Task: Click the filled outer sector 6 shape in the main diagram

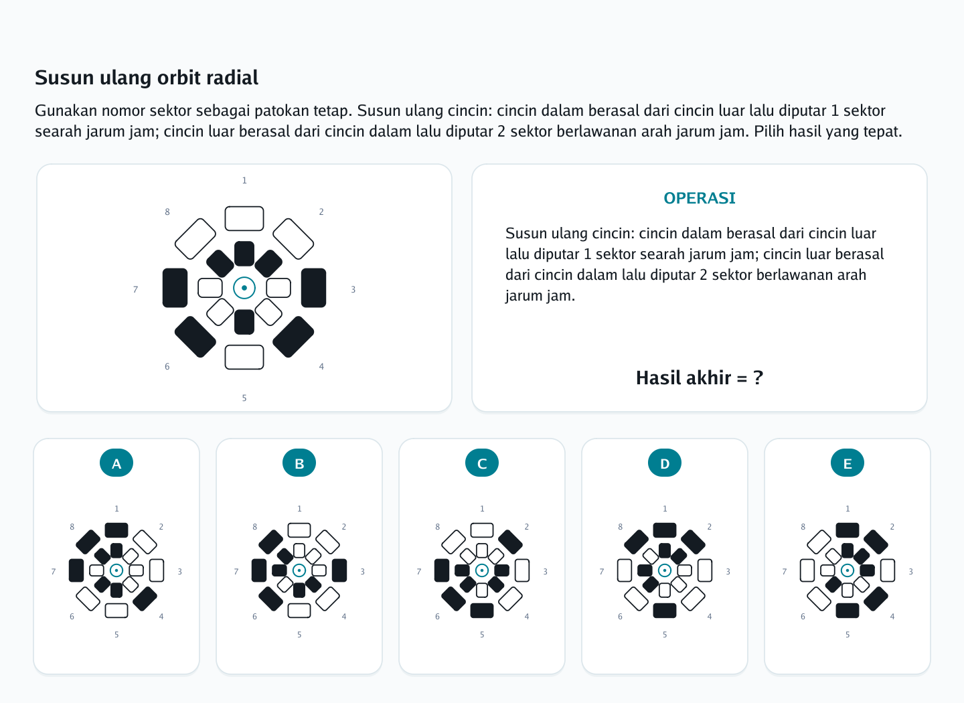Action: [x=195, y=337]
